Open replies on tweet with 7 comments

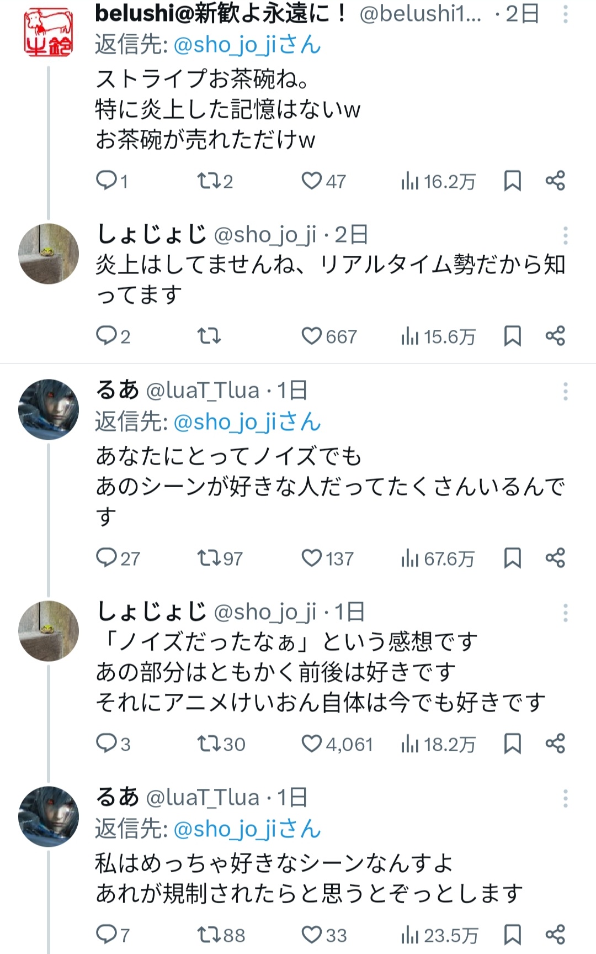pyautogui.click(x=106, y=935)
